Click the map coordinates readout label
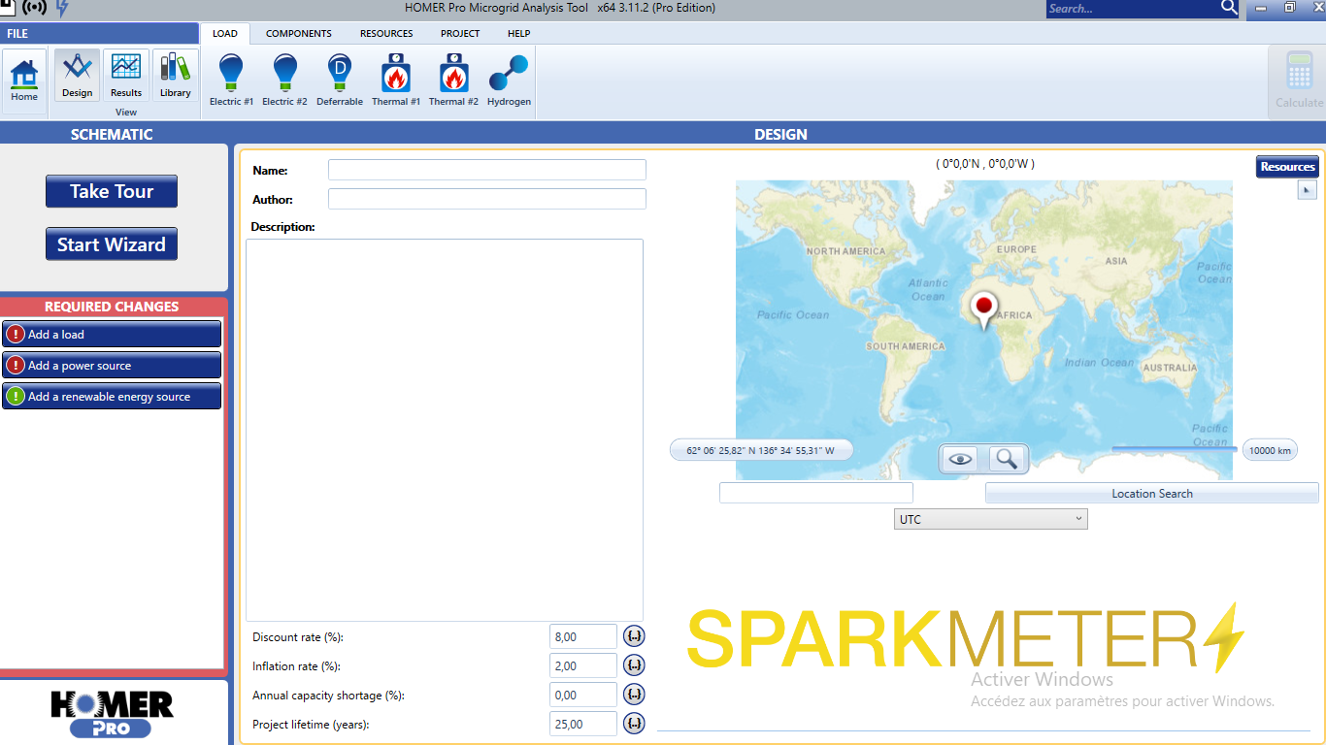1326x745 pixels. pos(760,450)
